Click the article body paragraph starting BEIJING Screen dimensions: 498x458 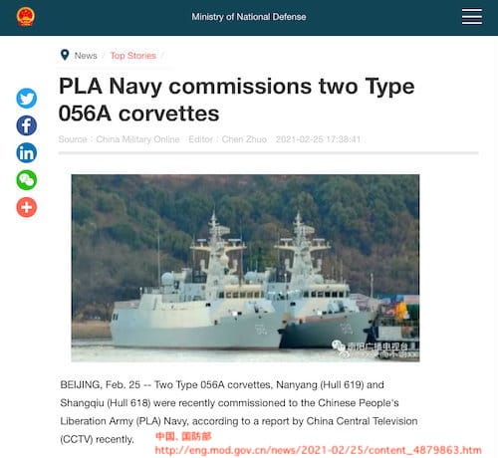(x=239, y=412)
